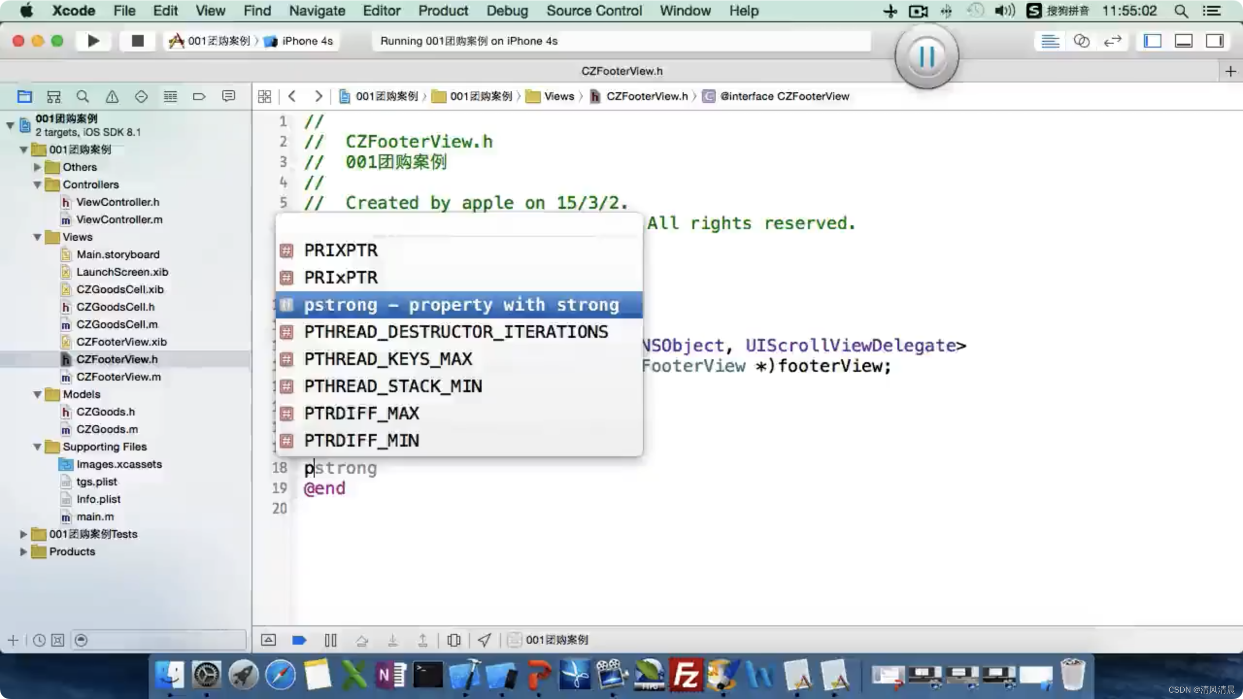Screen dimensions: 1243x699
Task: Open the Debug menu in menu bar
Action: pos(505,10)
